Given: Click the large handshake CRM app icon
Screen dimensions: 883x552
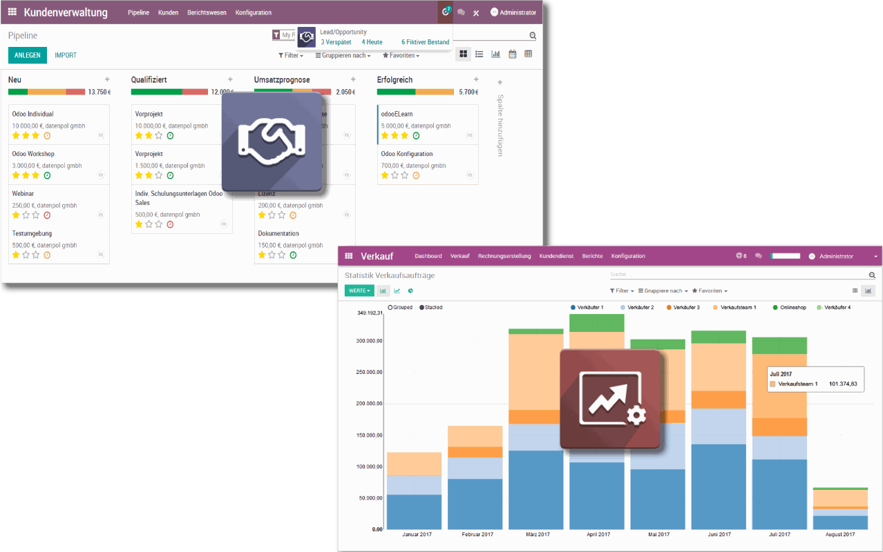Looking at the screenshot, I should point(272,141).
